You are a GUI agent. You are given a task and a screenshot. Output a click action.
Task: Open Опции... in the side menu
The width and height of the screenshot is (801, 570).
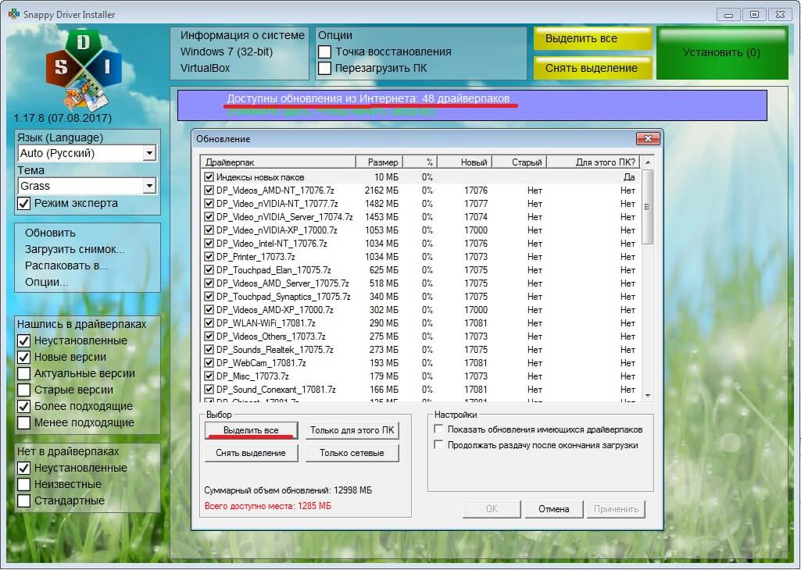point(46,282)
